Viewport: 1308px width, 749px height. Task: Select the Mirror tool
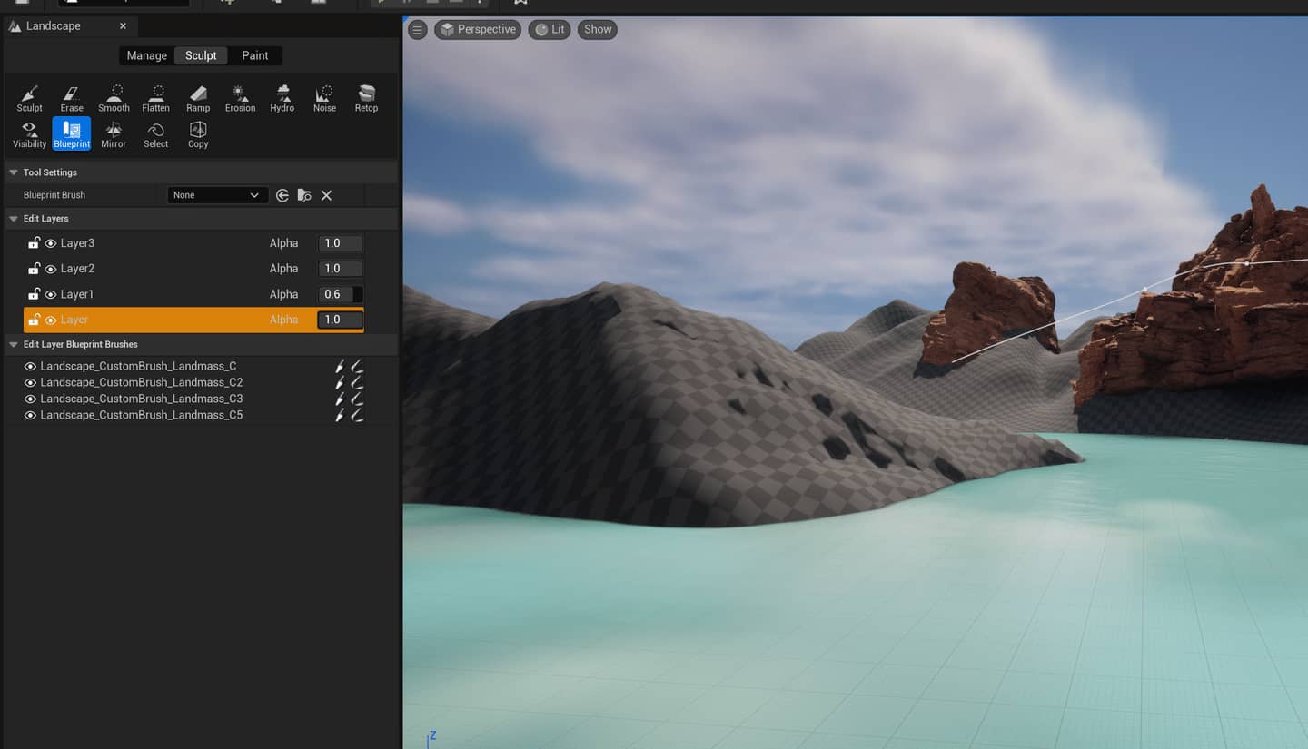114,134
